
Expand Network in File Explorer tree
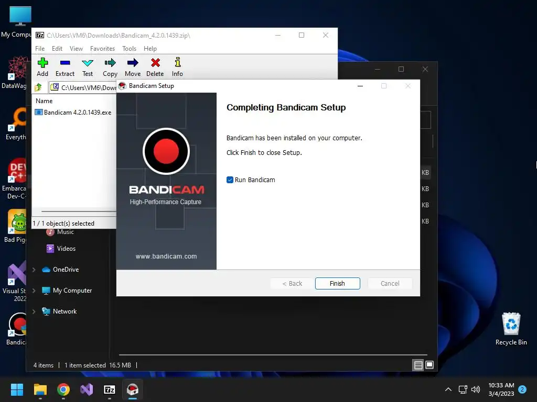click(34, 311)
